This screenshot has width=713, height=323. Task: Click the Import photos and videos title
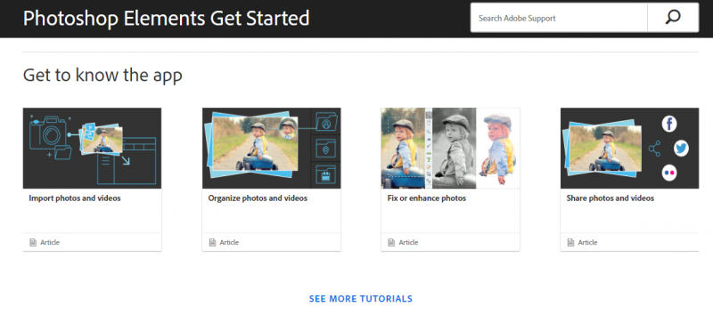75,198
